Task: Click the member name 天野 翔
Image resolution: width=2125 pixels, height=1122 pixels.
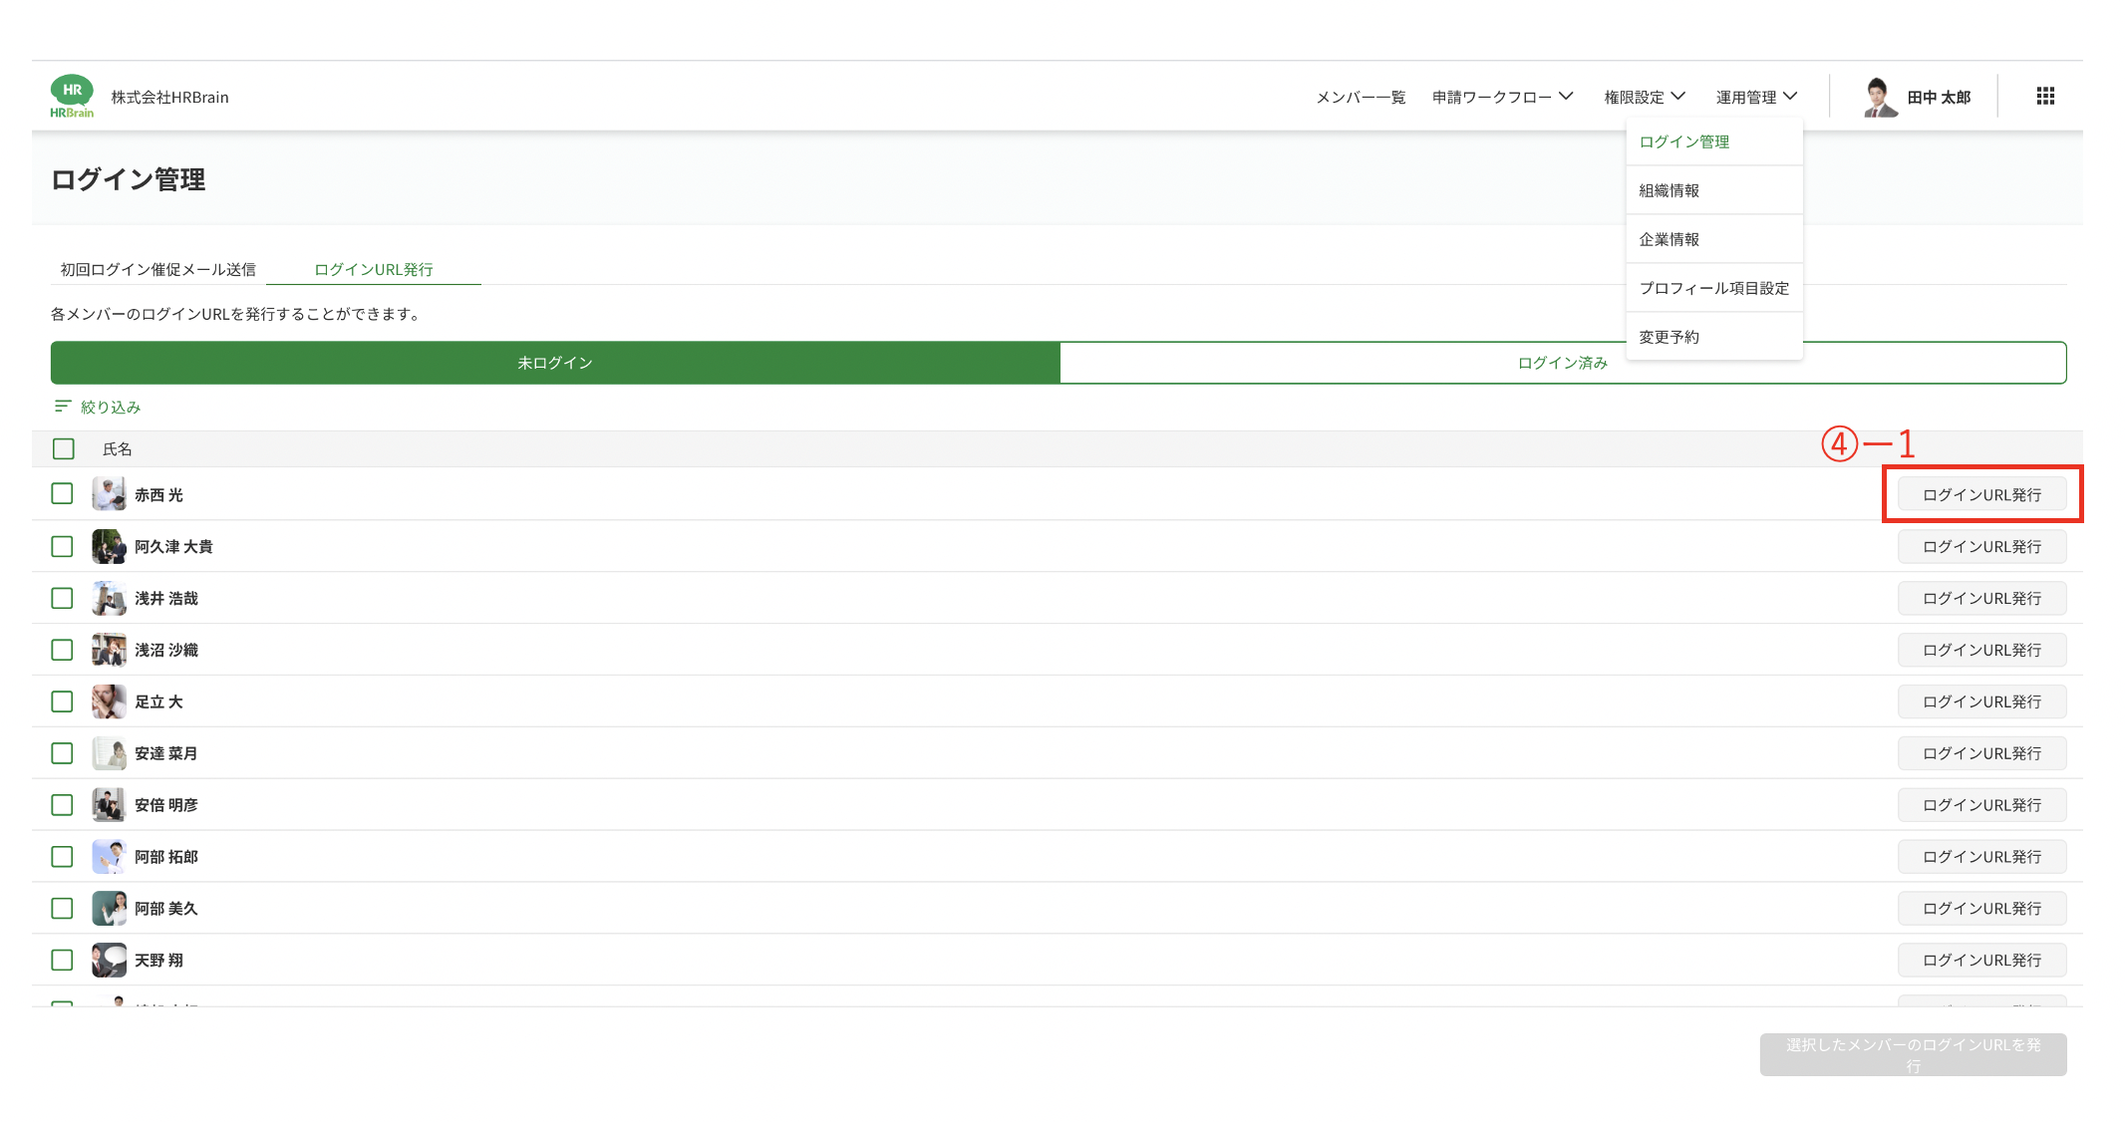Action: point(159,960)
